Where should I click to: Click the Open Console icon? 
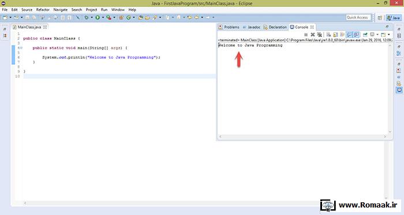383,35
